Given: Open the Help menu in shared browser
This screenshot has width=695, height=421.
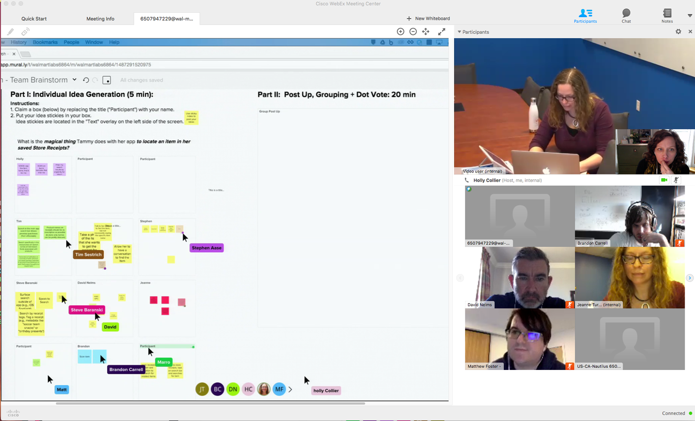Looking at the screenshot, I should click(114, 42).
